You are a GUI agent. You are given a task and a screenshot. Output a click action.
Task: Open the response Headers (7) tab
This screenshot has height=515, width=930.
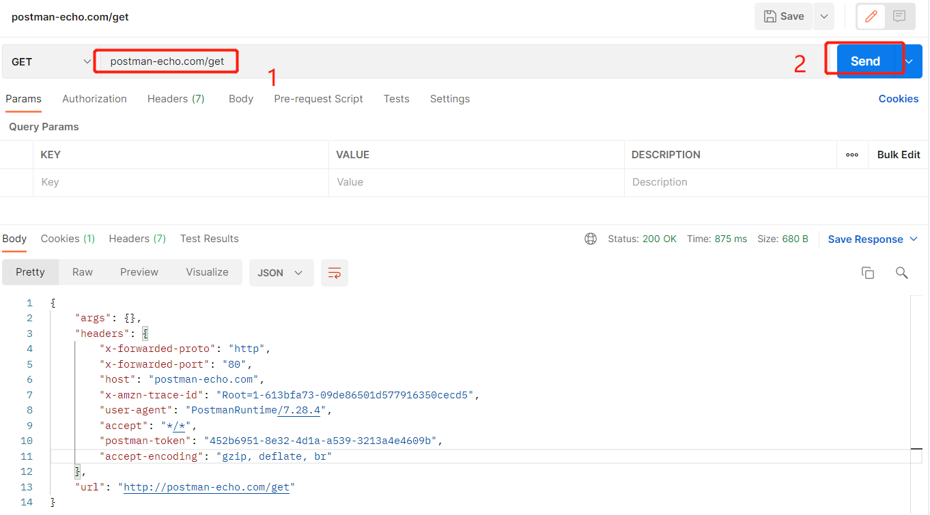click(137, 239)
